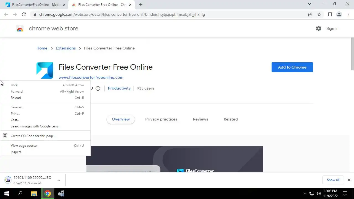Select View page source
The height and width of the screenshot is (199, 354).
click(x=45, y=146)
